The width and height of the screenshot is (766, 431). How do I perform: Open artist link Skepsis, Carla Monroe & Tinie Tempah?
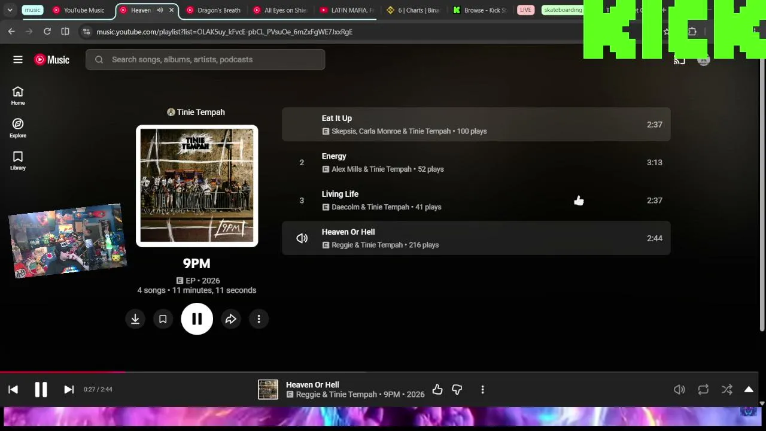(x=391, y=131)
